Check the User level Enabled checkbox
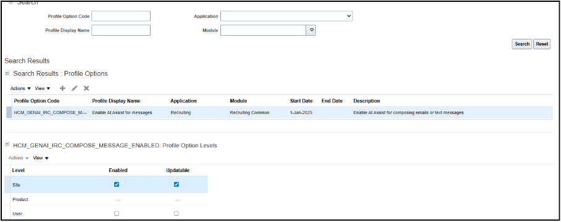The width and height of the screenshot is (561, 222). 116,213
